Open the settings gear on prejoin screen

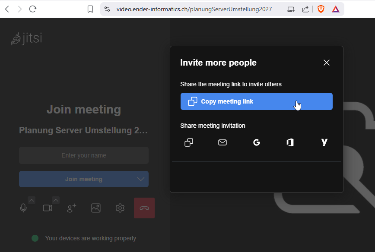click(x=120, y=208)
